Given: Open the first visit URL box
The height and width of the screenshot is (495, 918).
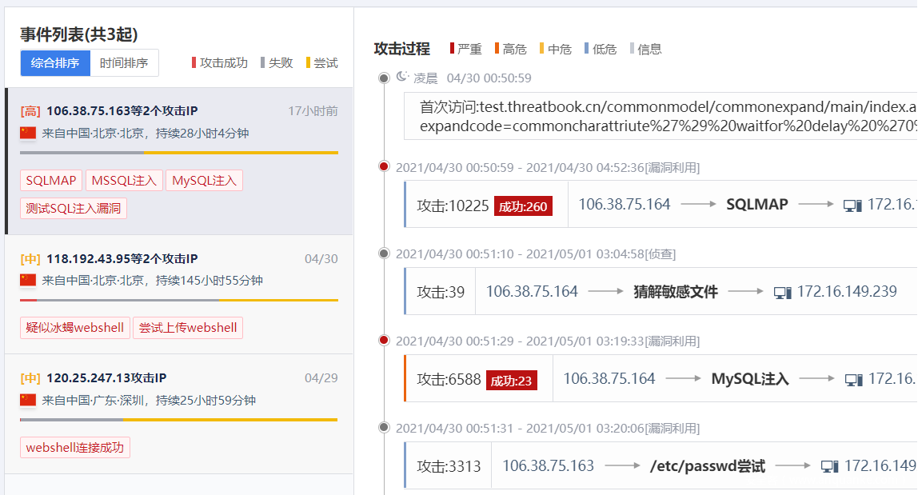Looking at the screenshot, I should point(664,117).
